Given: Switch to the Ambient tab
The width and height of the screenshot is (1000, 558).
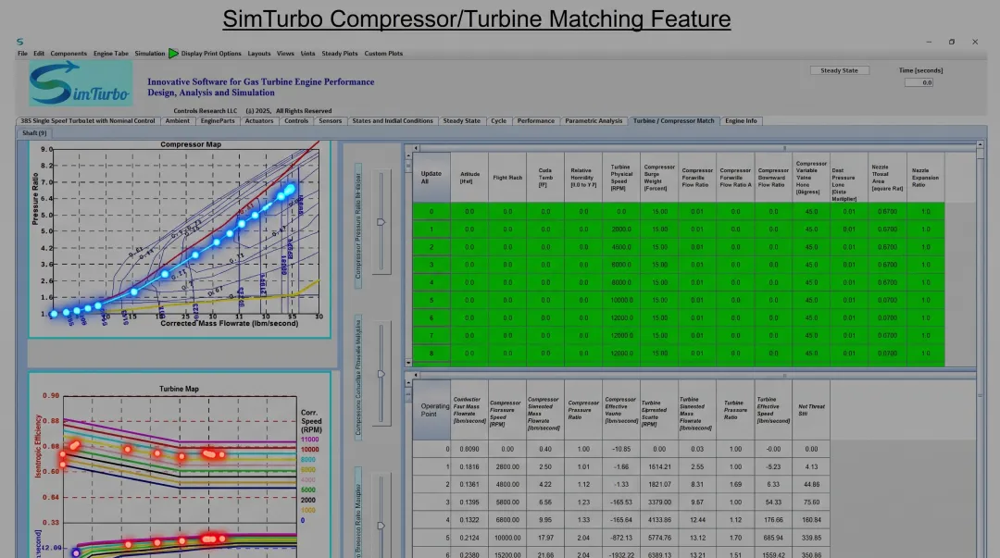Looking at the screenshot, I should click(x=177, y=120).
